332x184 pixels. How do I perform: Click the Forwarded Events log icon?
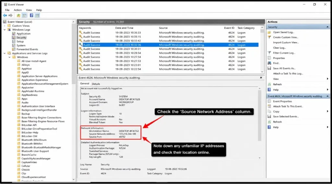click(x=14, y=49)
